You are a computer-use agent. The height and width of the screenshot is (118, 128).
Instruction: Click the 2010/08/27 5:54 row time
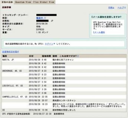(44, 82)
